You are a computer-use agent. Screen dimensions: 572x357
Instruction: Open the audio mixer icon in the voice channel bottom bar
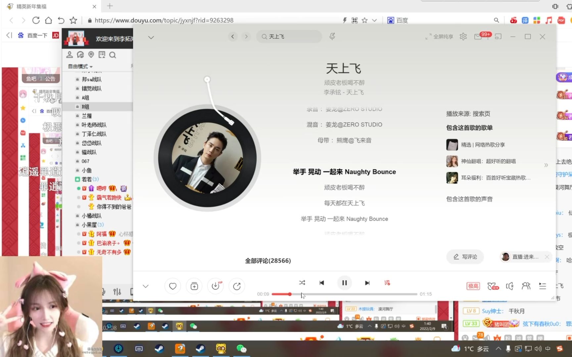[117, 292]
